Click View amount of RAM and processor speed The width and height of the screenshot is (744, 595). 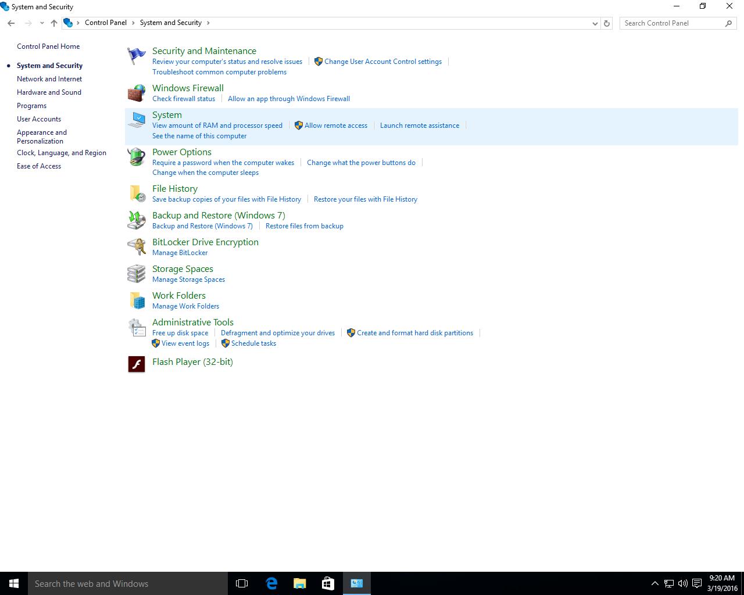pos(217,126)
